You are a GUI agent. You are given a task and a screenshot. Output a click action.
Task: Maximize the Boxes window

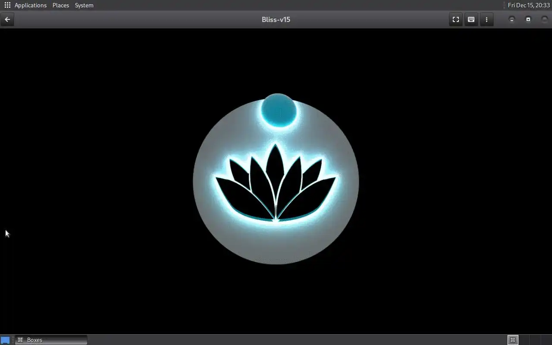click(528, 19)
